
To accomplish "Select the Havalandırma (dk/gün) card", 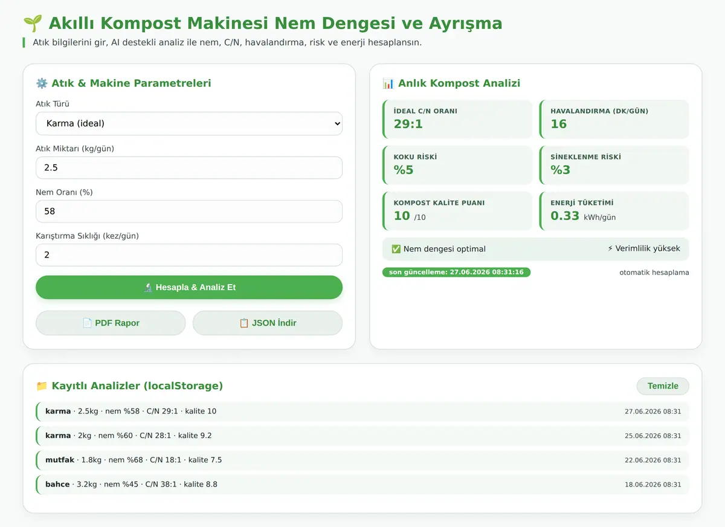I will coord(614,119).
